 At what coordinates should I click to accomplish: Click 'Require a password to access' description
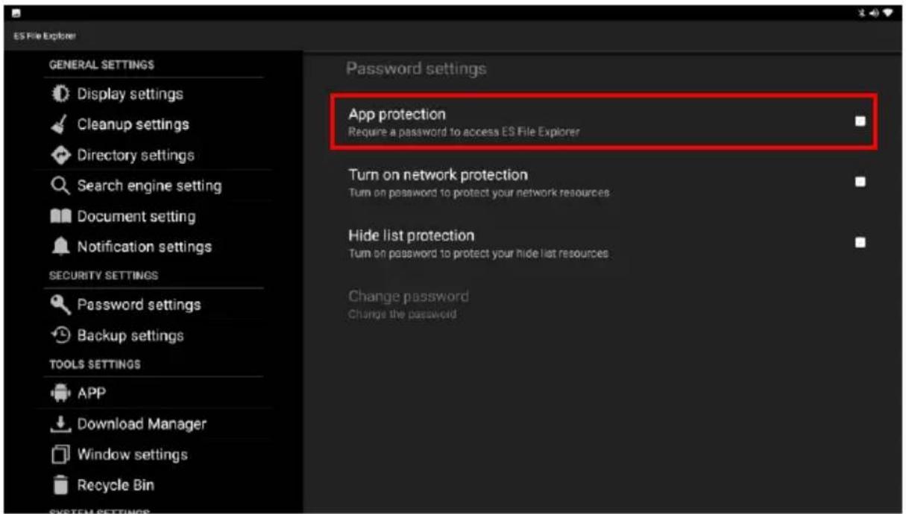tap(464, 133)
